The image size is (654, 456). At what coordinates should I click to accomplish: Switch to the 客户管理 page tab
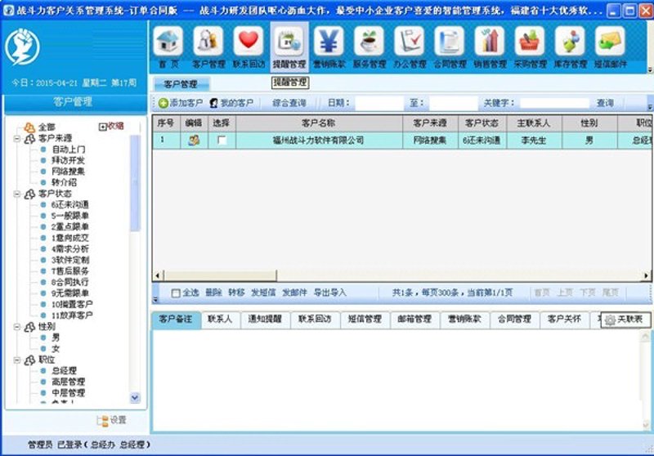tap(181, 84)
